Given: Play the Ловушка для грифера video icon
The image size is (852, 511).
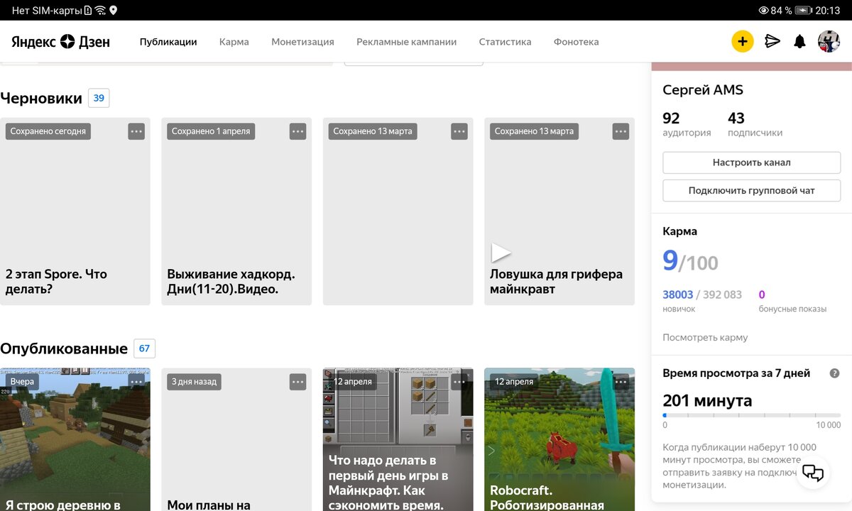Looking at the screenshot, I should (x=501, y=253).
